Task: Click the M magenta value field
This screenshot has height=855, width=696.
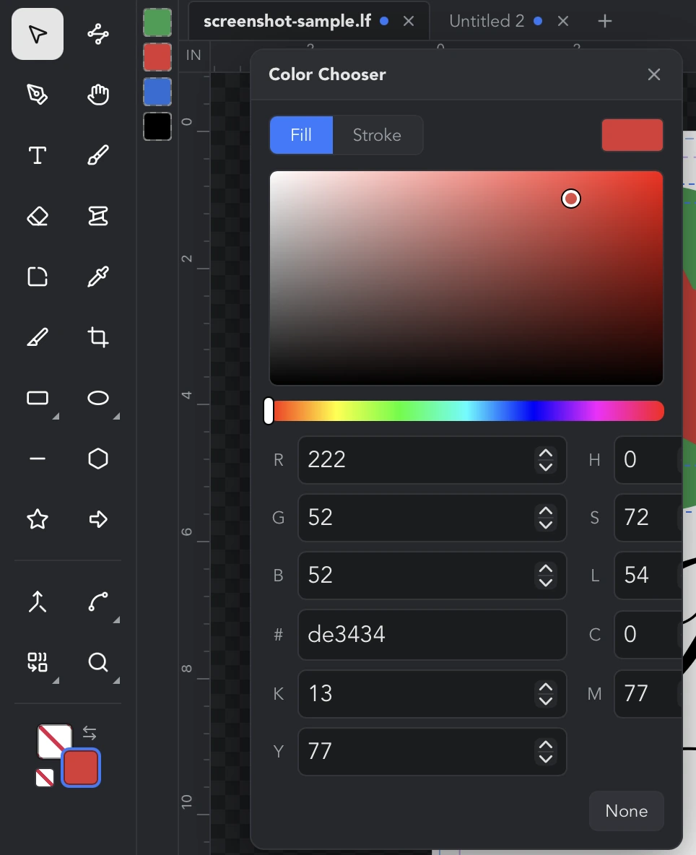Action: tap(648, 694)
